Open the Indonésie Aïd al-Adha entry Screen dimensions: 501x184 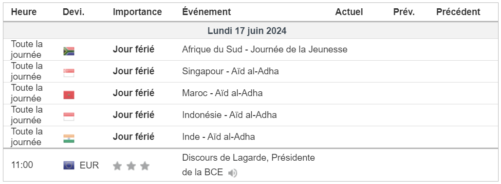[x=229, y=115]
